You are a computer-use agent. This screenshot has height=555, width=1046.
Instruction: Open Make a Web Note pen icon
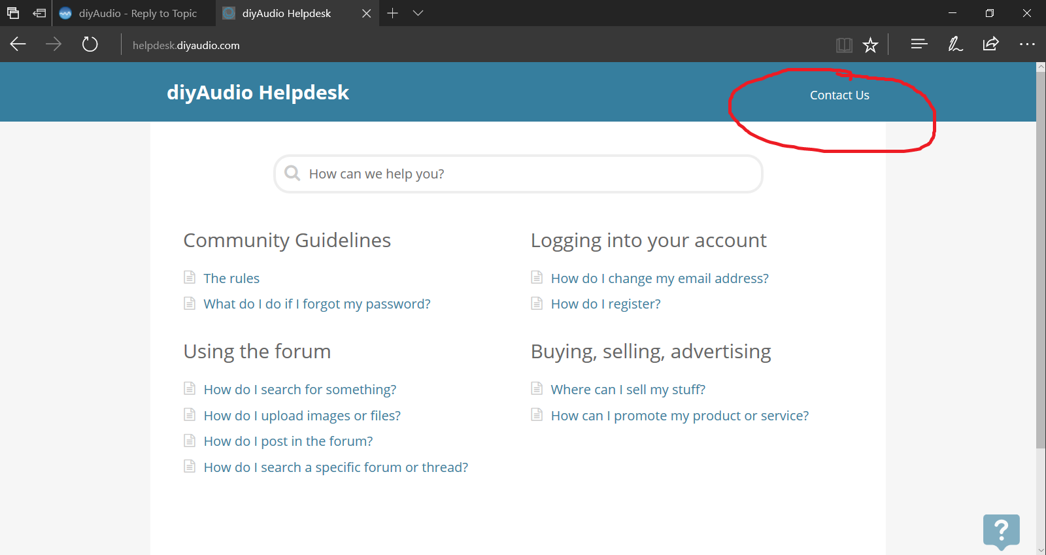tap(955, 44)
